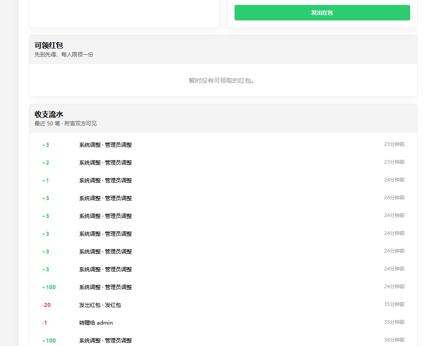Open the 发出红包 · 发红包 transaction description
Screen dimensions: 424x346
(100, 305)
